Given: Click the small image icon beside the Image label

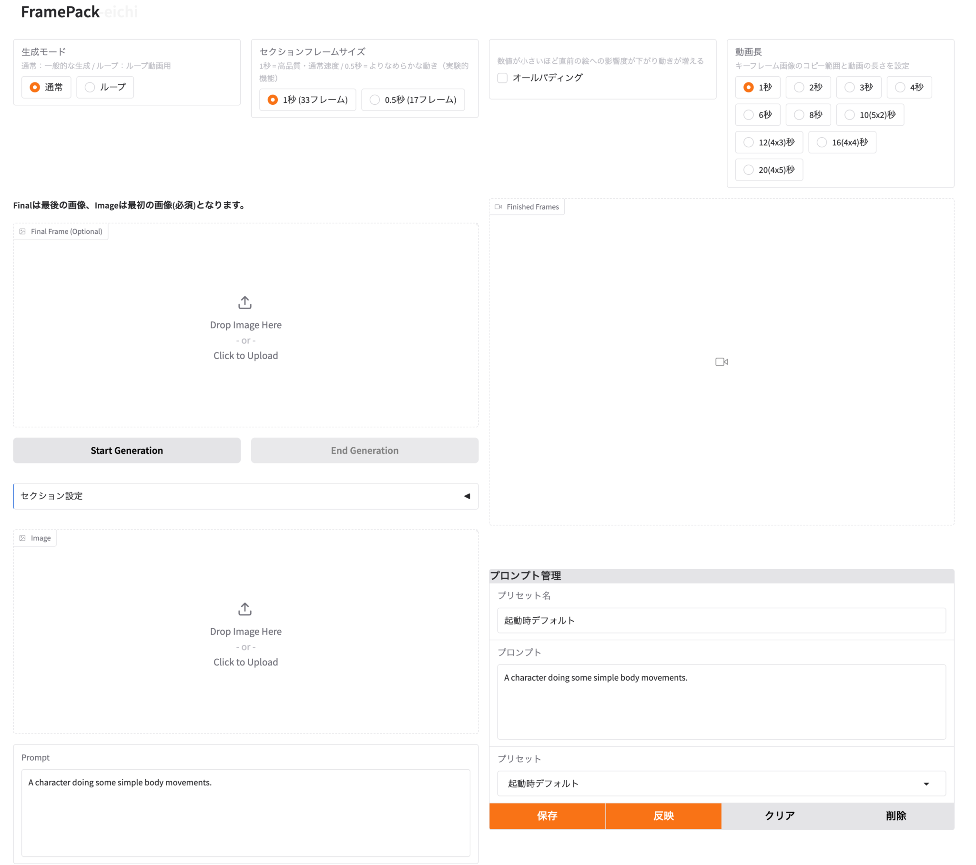Looking at the screenshot, I should (22, 538).
